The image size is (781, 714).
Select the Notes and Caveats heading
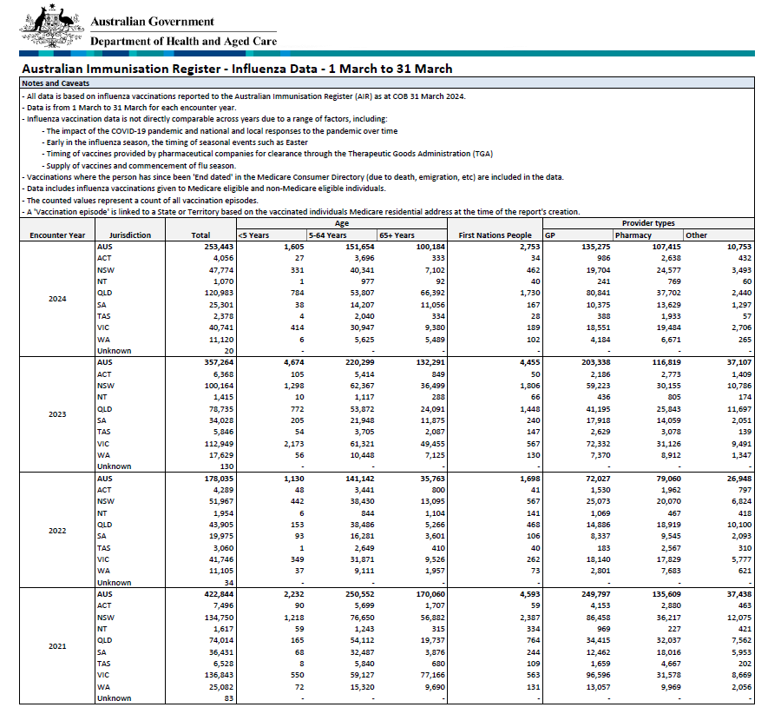[x=56, y=83]
